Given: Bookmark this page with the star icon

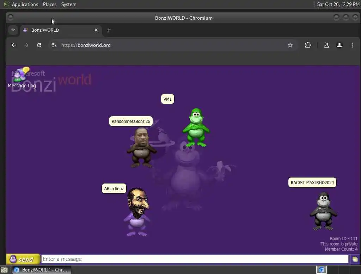Looking at the screenshot, I should click(x=290, y=45).
